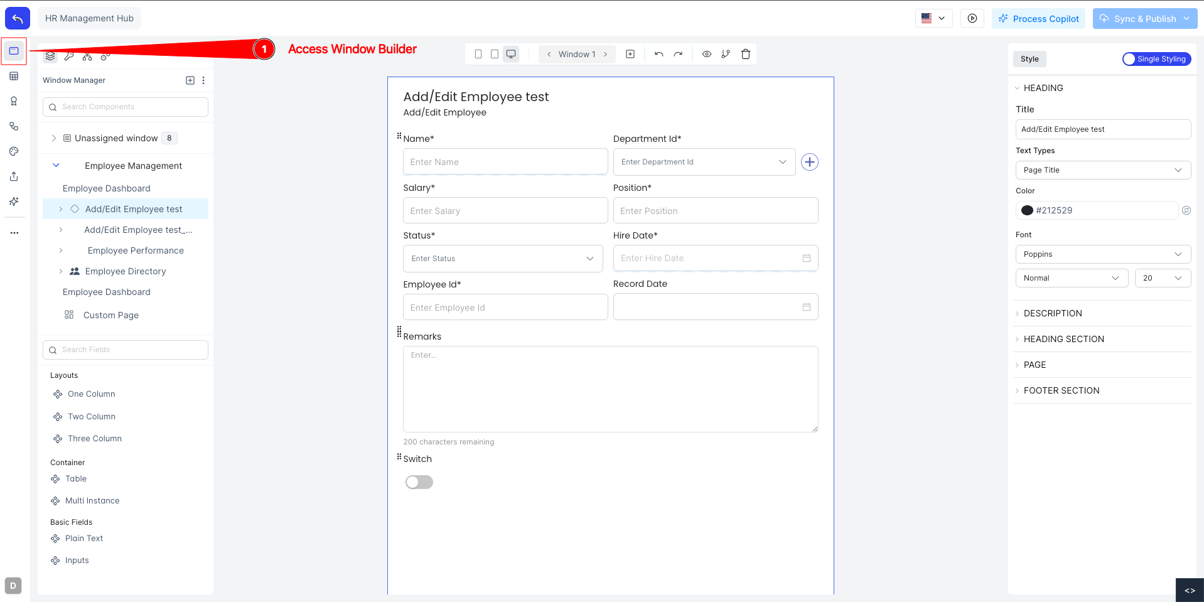Switch to desktop device view icon
1204x602 pixels.
point(511,54)
